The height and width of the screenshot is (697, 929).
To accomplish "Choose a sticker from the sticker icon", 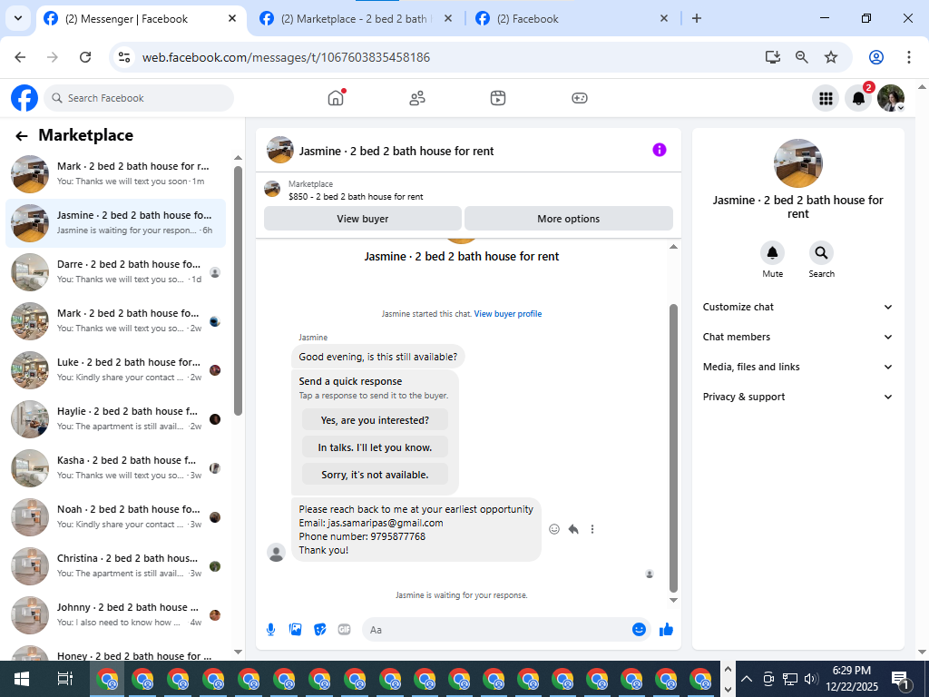I will [320, 630].
